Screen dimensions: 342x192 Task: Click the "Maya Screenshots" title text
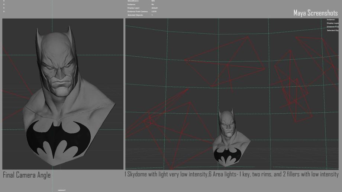[x=315, y=13]
